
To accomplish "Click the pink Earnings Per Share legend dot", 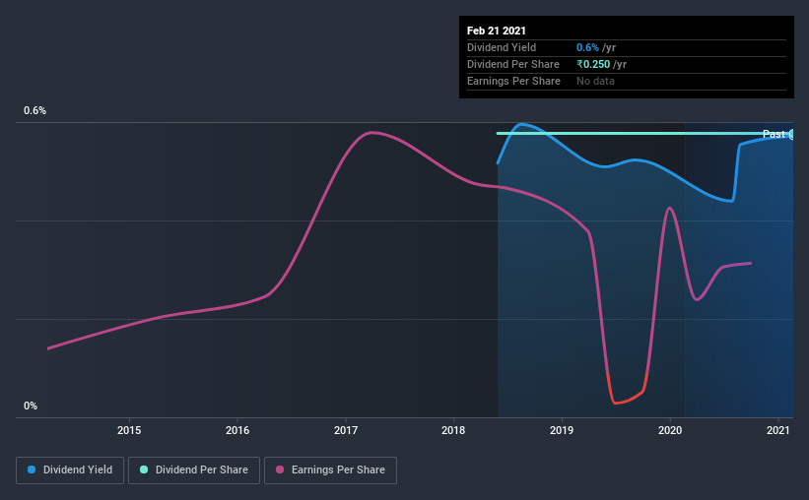I will click(280, 469).
